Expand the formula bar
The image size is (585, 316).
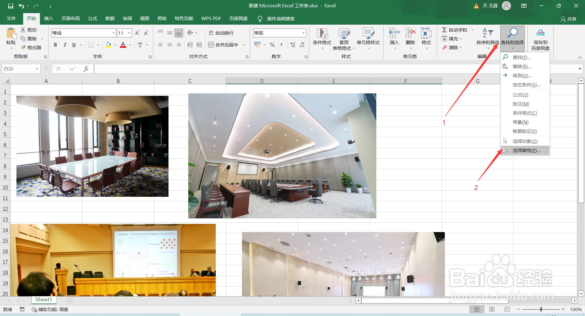580,69
